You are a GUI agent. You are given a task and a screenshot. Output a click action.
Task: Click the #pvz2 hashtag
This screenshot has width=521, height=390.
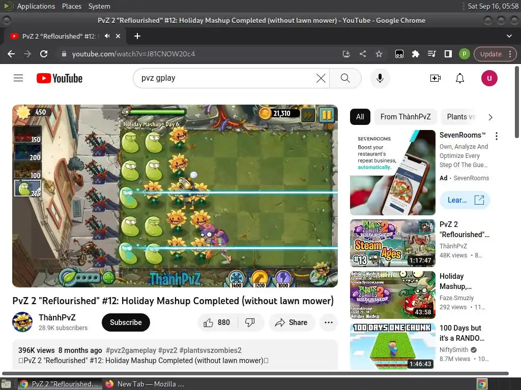coord(167,350)
